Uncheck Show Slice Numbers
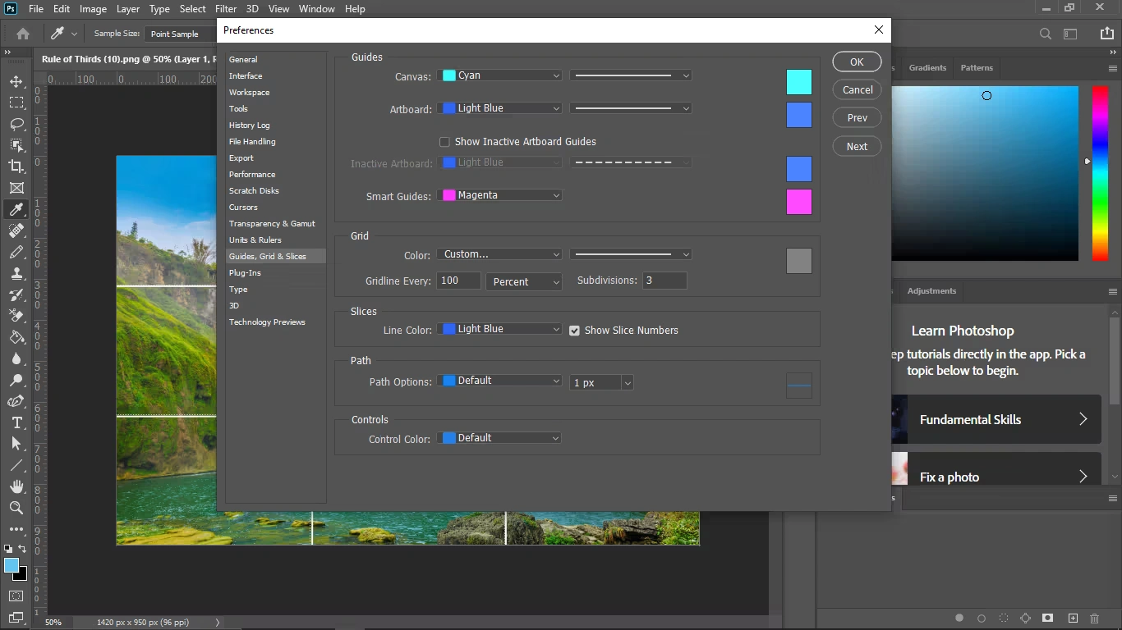1122x630 pixels. tap(575, 331)
